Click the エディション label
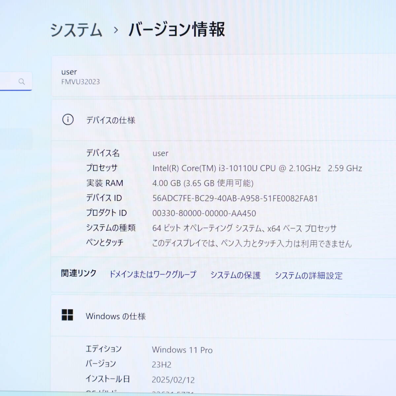This screenshot has height=396, width=396. pyautogui.click(x=104, y=349)
